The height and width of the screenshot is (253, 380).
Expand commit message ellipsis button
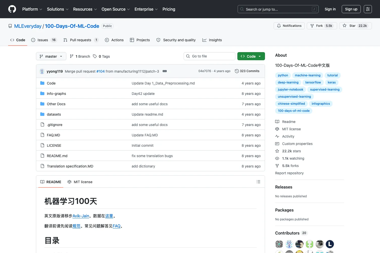165,71
